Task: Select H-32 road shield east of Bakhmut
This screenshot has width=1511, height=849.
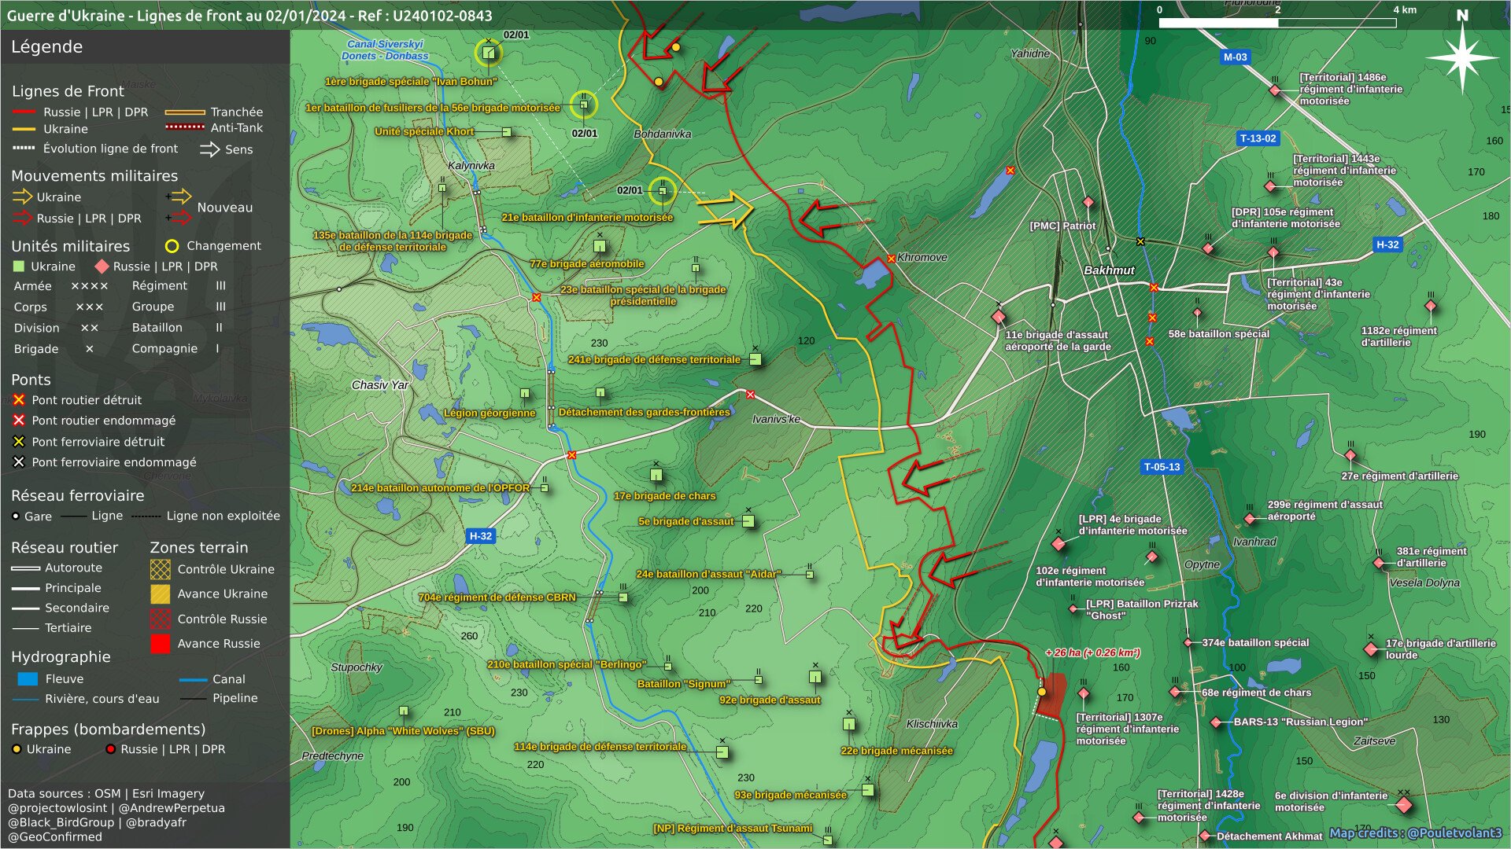Action: click(x=1387, y=244)
